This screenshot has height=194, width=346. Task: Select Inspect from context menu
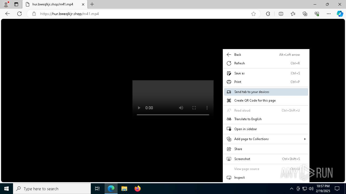click(x=266, y=178)
